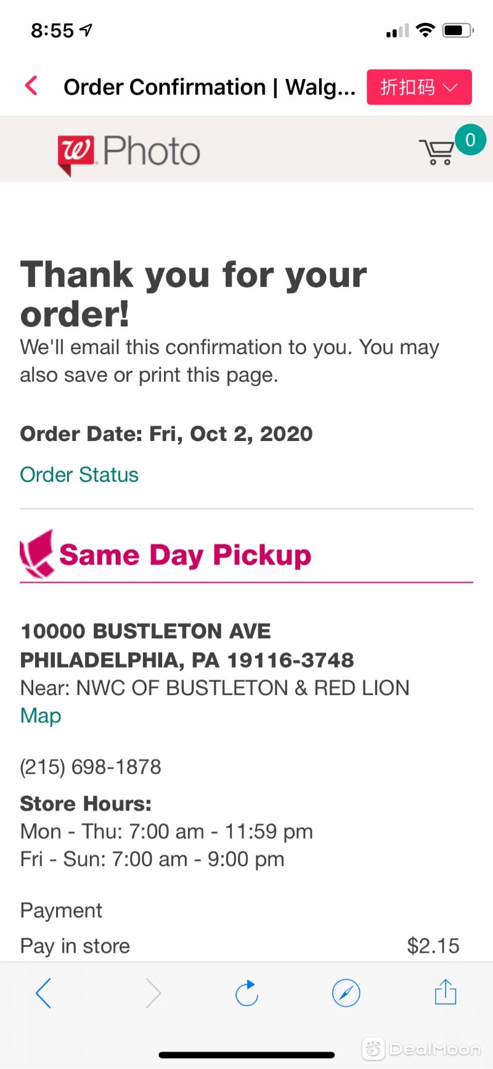Tap the browser forward arrow
493x1069 pixels.
(x=153, y=993)
